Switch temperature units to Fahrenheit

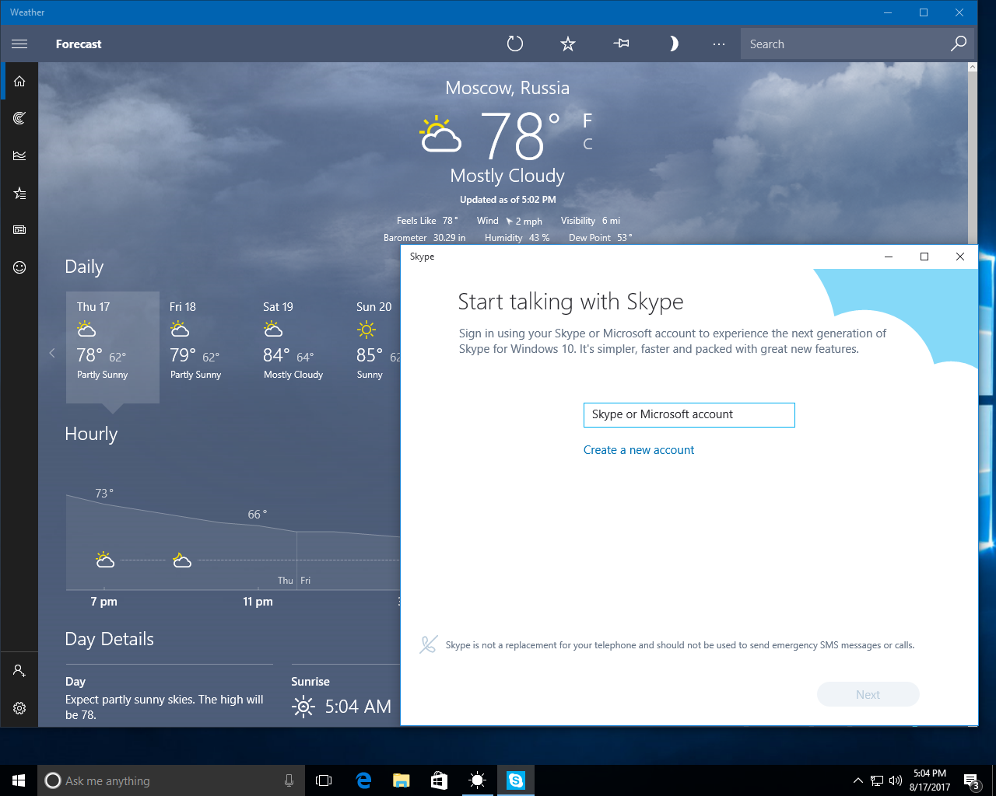pyautogui.click(x=587, y=120)
